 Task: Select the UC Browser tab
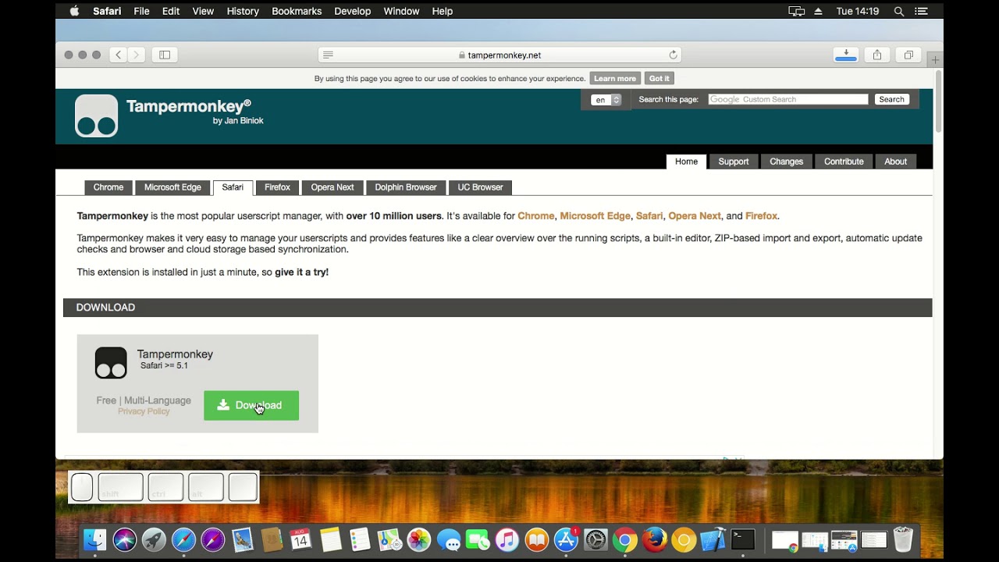click(x=480, y=187)
